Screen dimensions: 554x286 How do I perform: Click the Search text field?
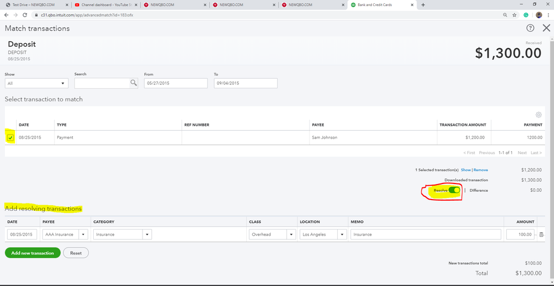[102, 83]
